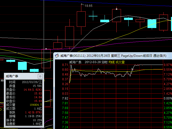172x129 pixels.
Task: Click the 威海广泰 info panel title
Action: pyautogui.click(x=12, y=76)
